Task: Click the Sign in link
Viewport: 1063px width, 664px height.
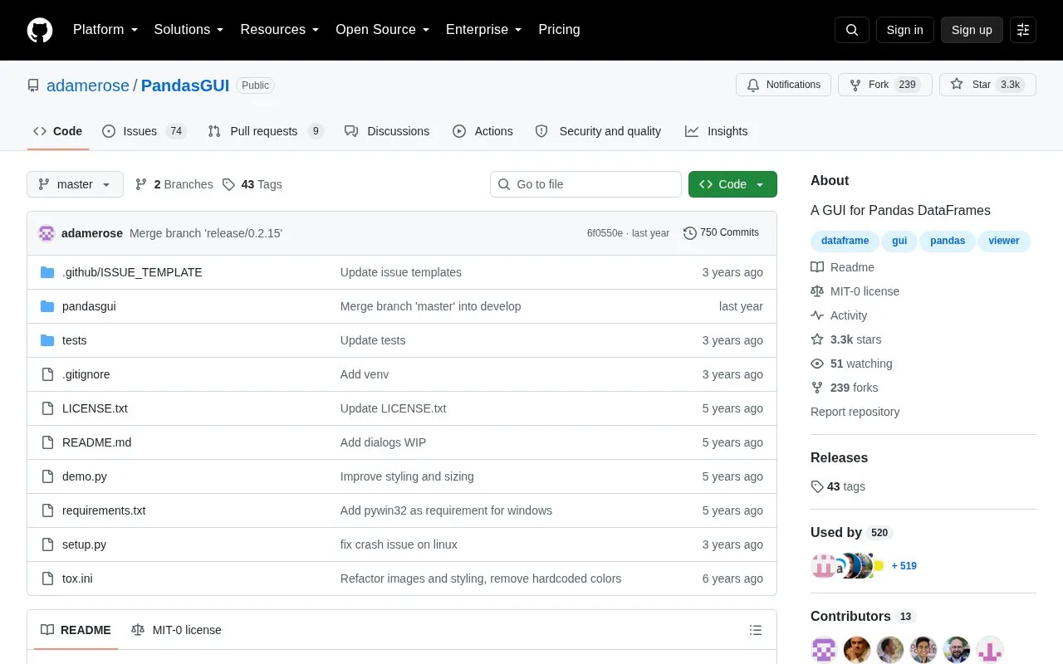Action: (905, 30)
